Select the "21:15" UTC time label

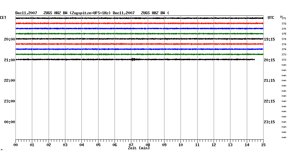click(x=269, y=81)
